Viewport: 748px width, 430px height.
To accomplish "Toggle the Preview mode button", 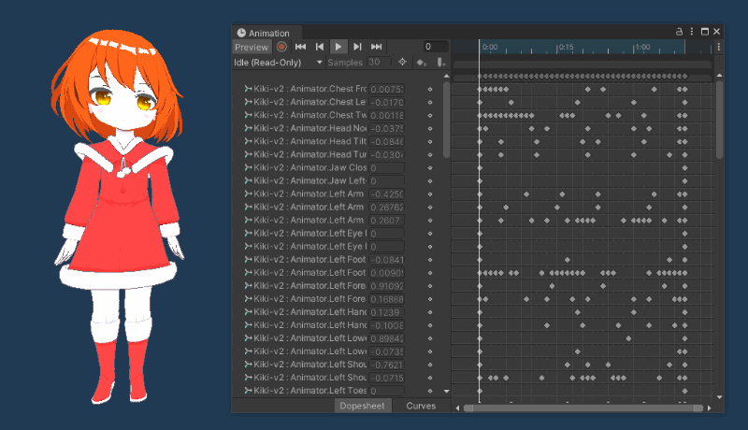I will [252, 47].
